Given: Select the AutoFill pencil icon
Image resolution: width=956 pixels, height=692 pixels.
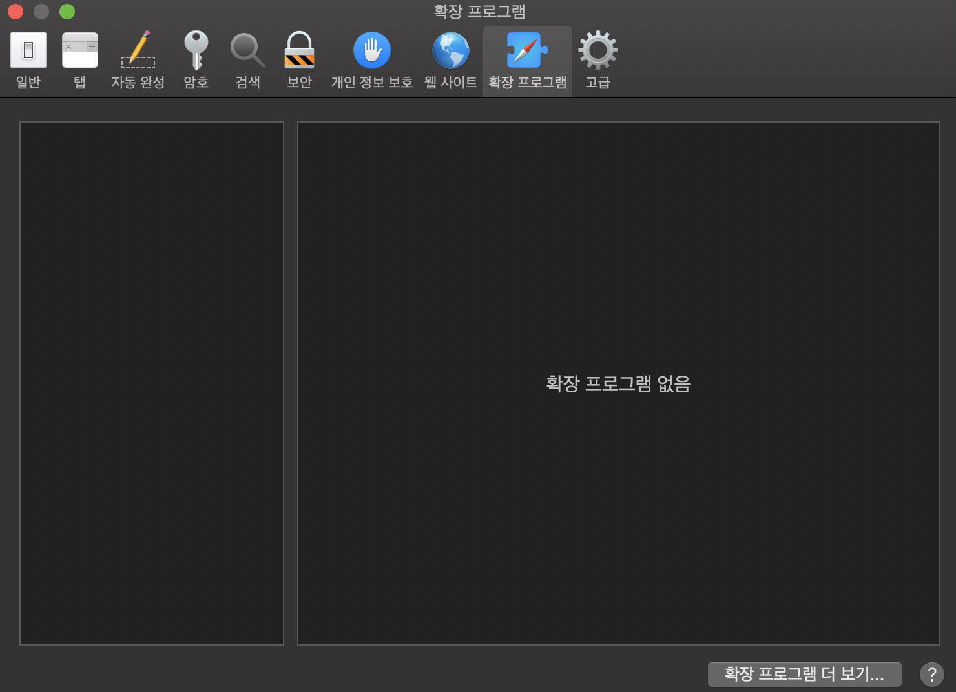Looking at the screenshot, I should (138, 50).
